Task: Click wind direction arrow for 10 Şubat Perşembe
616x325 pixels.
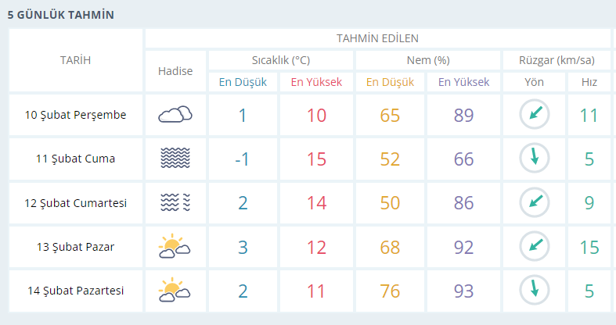Action: tap(535, 115)
